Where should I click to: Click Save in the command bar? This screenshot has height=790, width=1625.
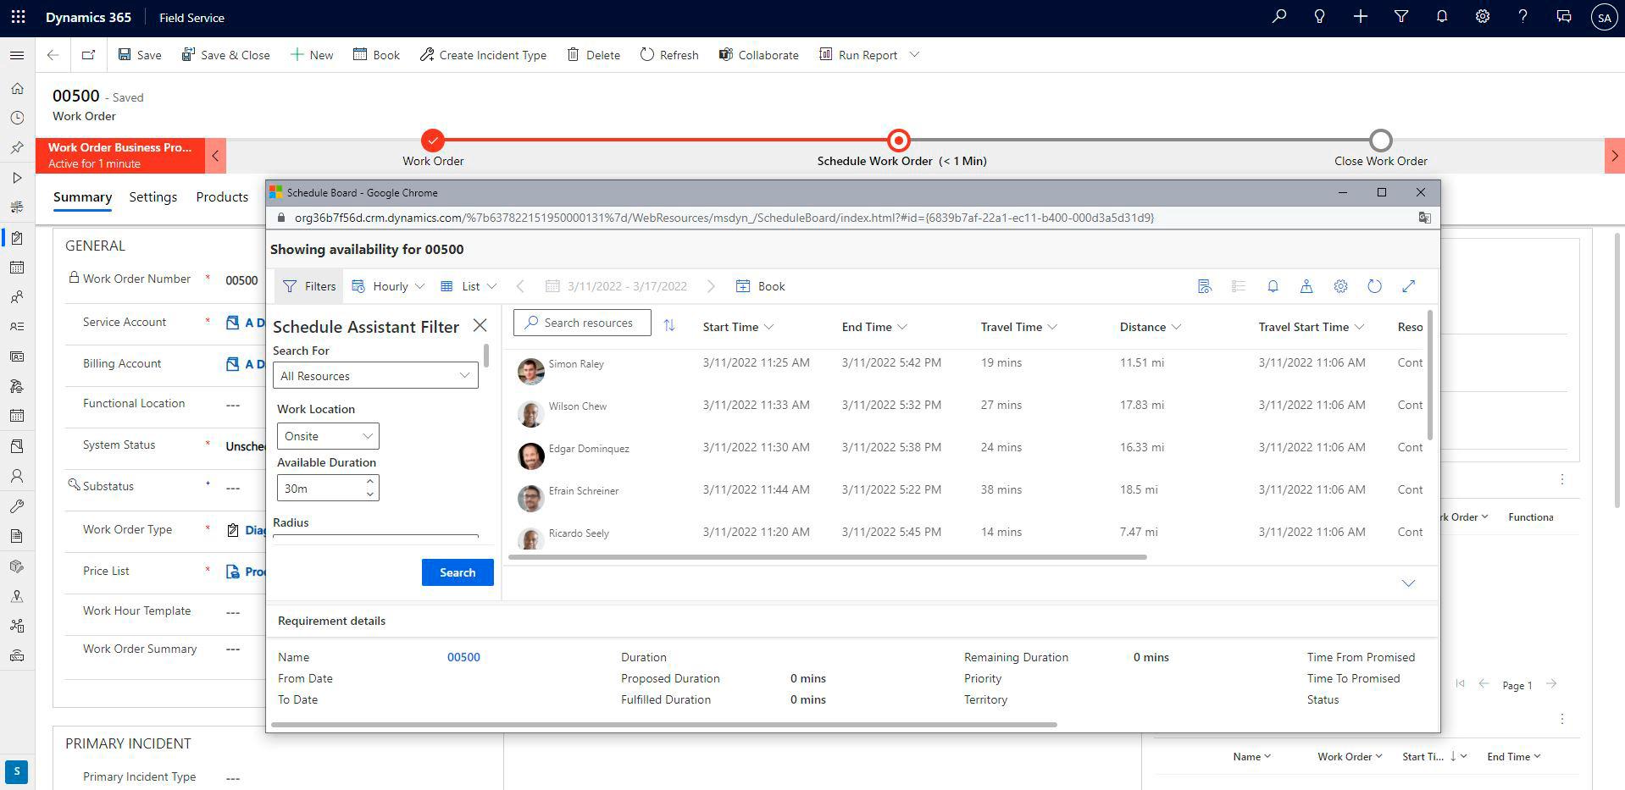point(140,55)
